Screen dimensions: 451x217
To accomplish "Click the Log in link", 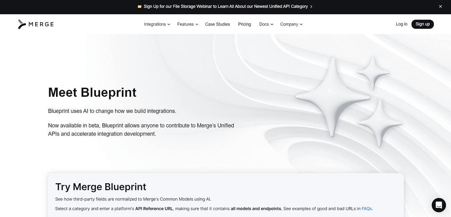I will coord(401,24).
